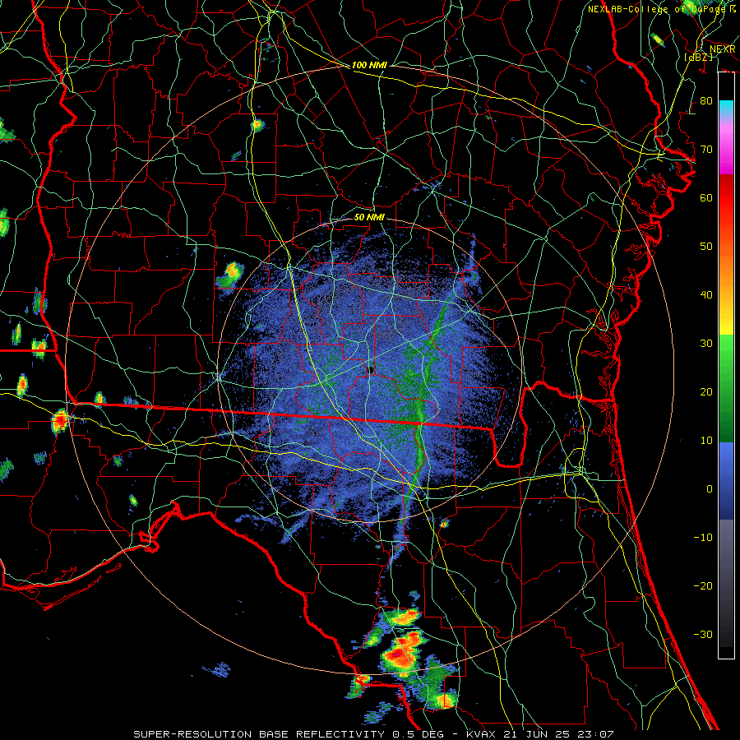
Task: Click the "100 NMI" range ring label
Action: coord(369,65)
